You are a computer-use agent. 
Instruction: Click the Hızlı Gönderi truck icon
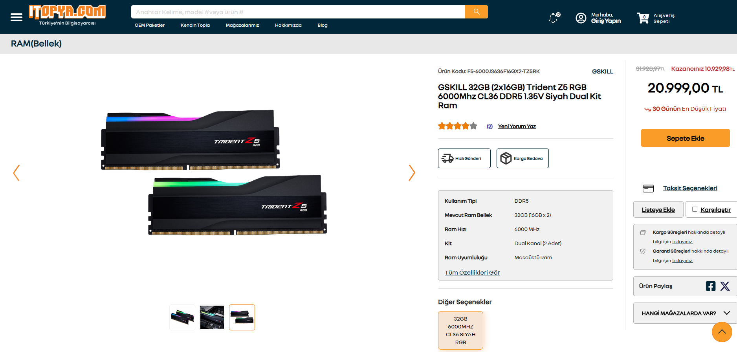[x=447, y=158]
